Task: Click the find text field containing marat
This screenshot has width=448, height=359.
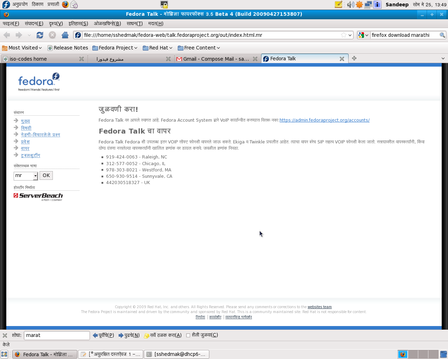Action: pyautogui.click(x=57, y=336)
